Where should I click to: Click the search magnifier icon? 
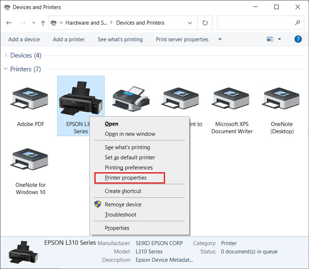pos(297,23)
